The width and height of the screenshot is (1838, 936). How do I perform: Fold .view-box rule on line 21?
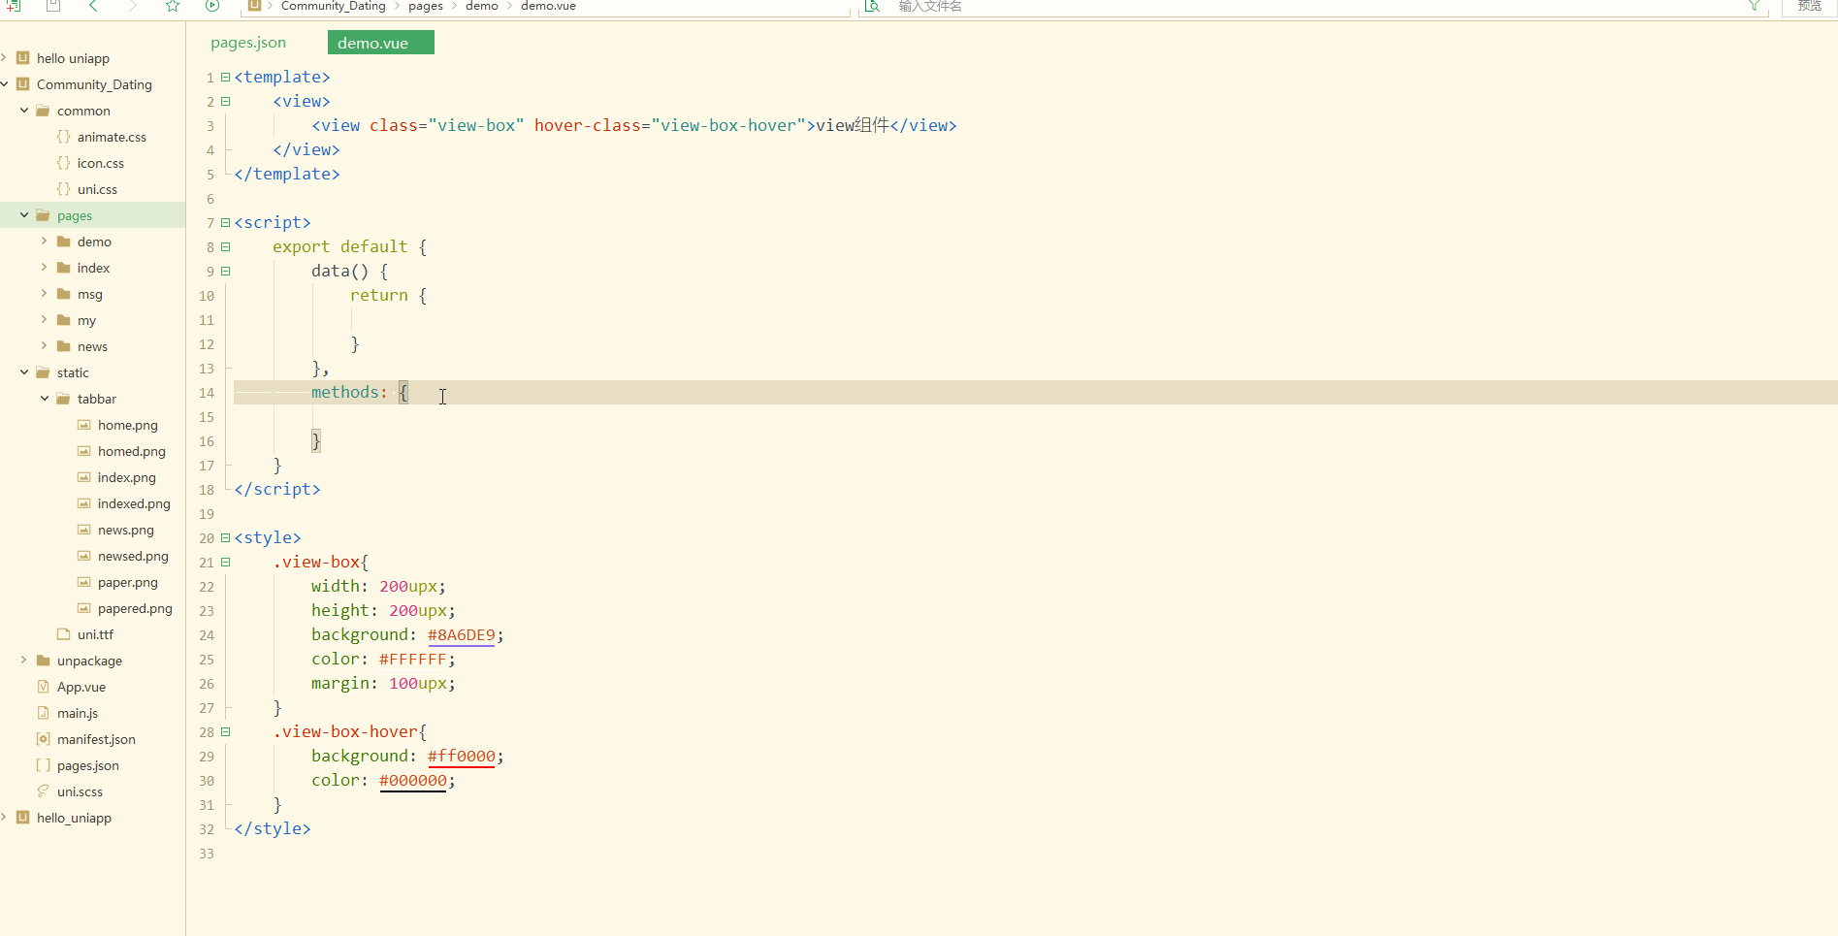(225, 562)
